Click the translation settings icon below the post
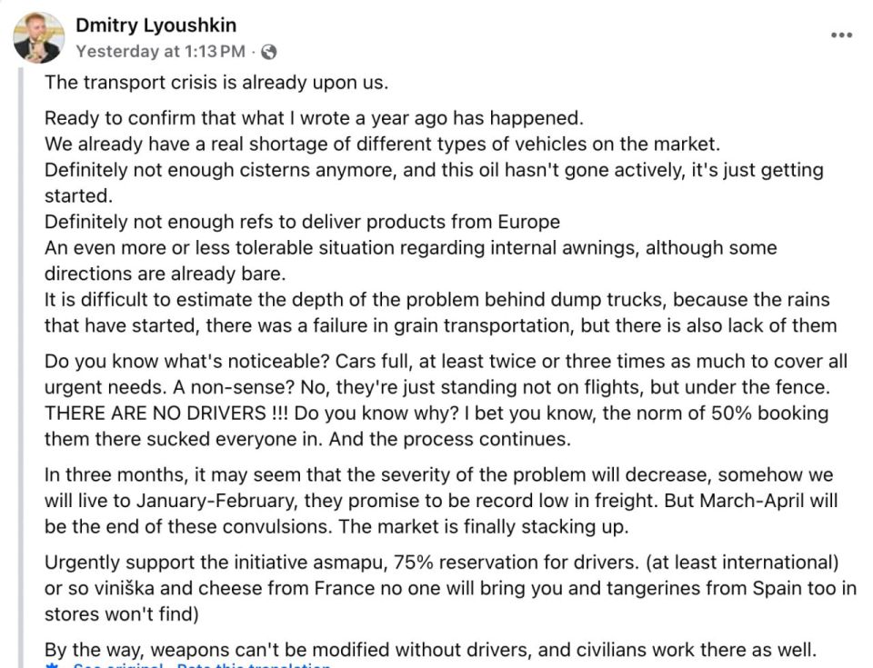This screenshot has width=873, height=668. [52, 666]
